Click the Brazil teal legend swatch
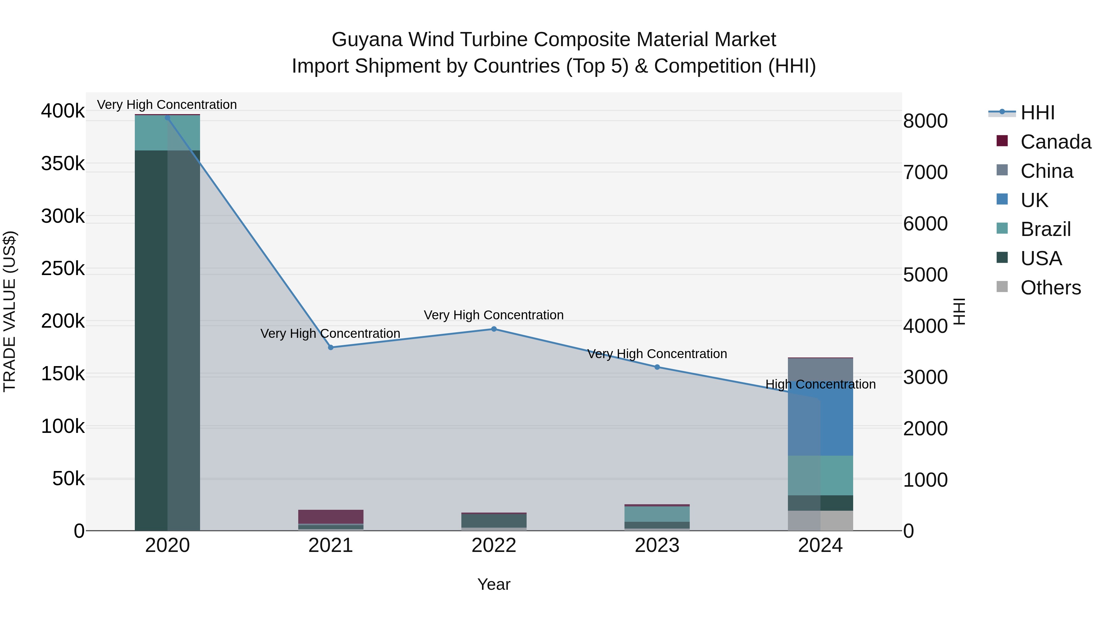Screen dimensions: 1108x623 click(1002, 228)
